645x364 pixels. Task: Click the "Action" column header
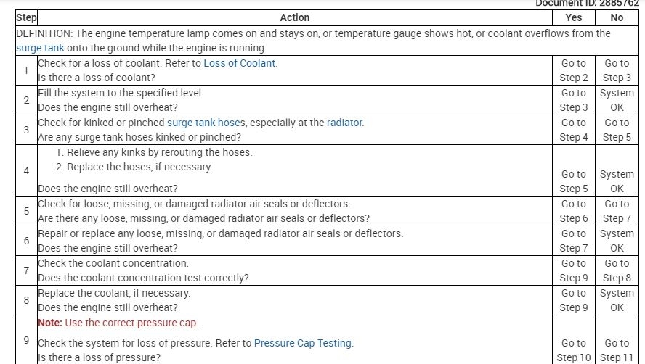click(x=294, y=17)
